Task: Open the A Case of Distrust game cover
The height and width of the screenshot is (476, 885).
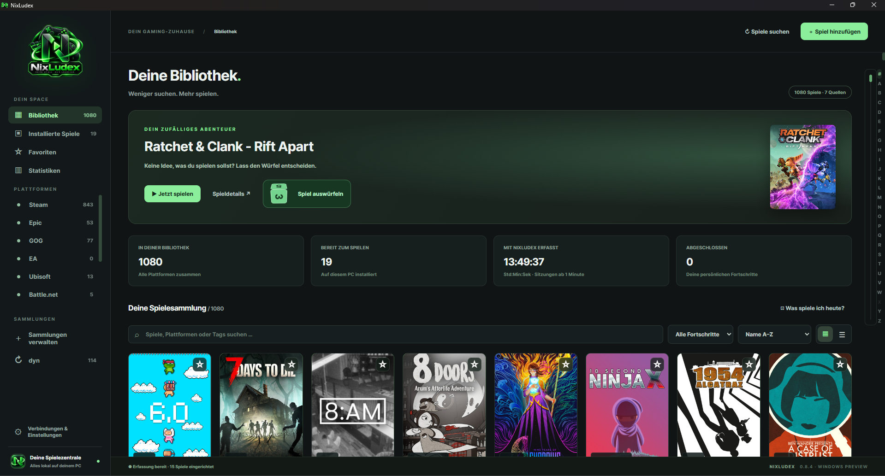Action: (x=810, y=405)
